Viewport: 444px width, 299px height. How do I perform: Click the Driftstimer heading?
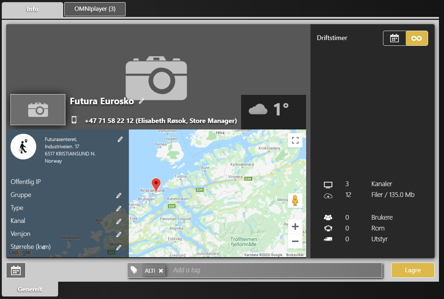tap(332, 38)
